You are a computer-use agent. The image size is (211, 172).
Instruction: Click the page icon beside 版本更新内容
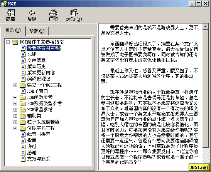click(23, 73)
